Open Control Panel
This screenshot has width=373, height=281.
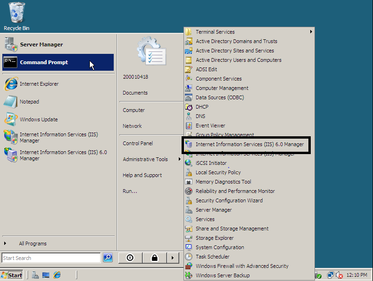[x=138, y=143]
